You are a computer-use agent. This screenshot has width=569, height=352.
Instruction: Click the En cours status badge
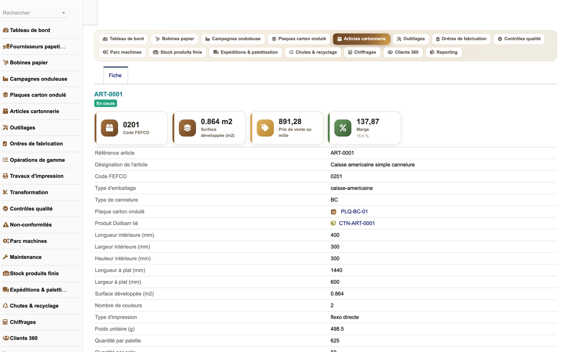(x=106, y=104)
